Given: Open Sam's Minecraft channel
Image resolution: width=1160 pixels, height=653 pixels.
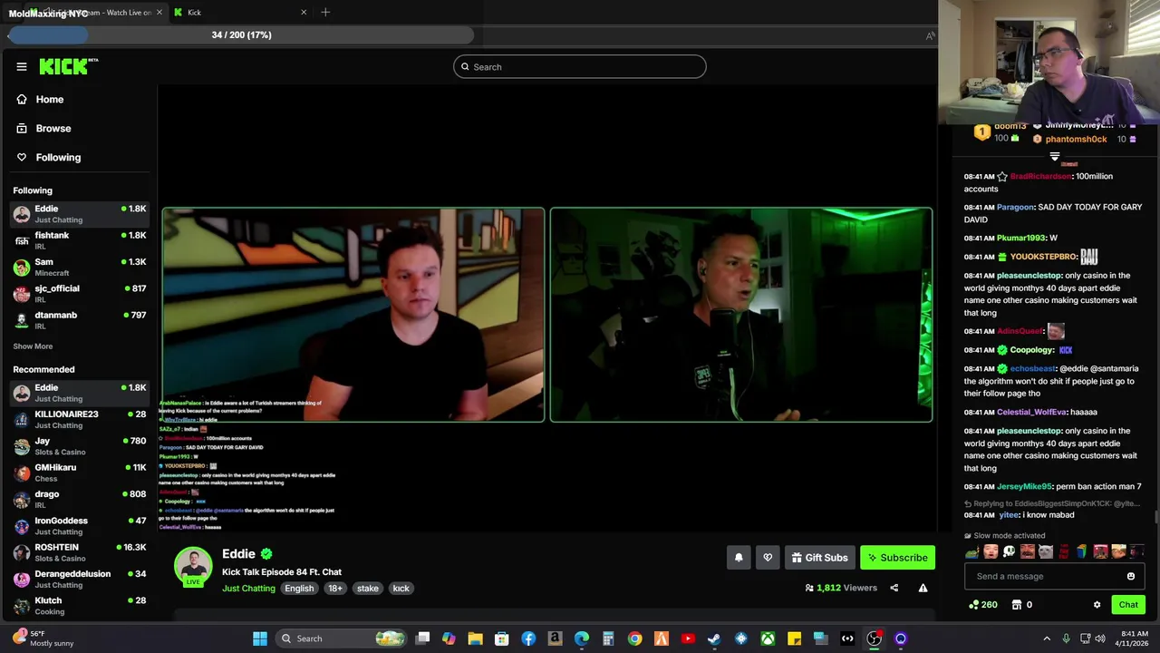Looking at the screenshot, I should [79, 267].
